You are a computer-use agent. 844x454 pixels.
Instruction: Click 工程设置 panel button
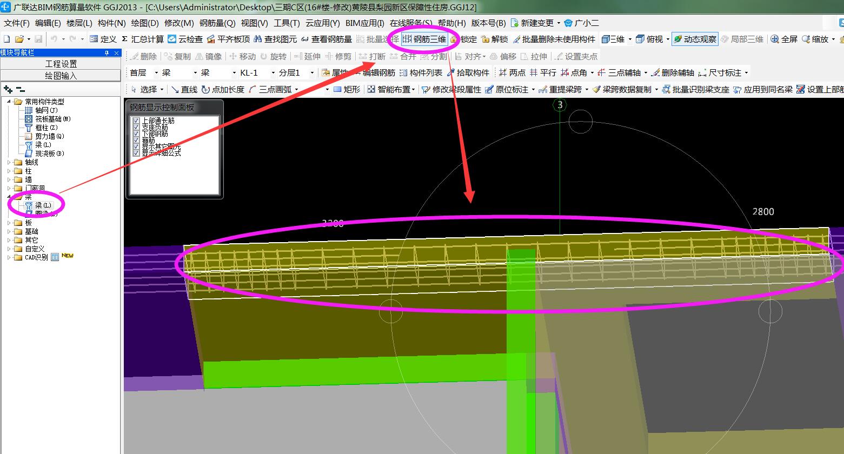coord(61,64)
